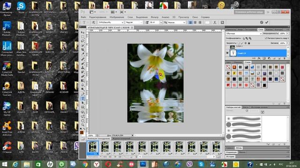Add a layer style with the fx button

259,58
